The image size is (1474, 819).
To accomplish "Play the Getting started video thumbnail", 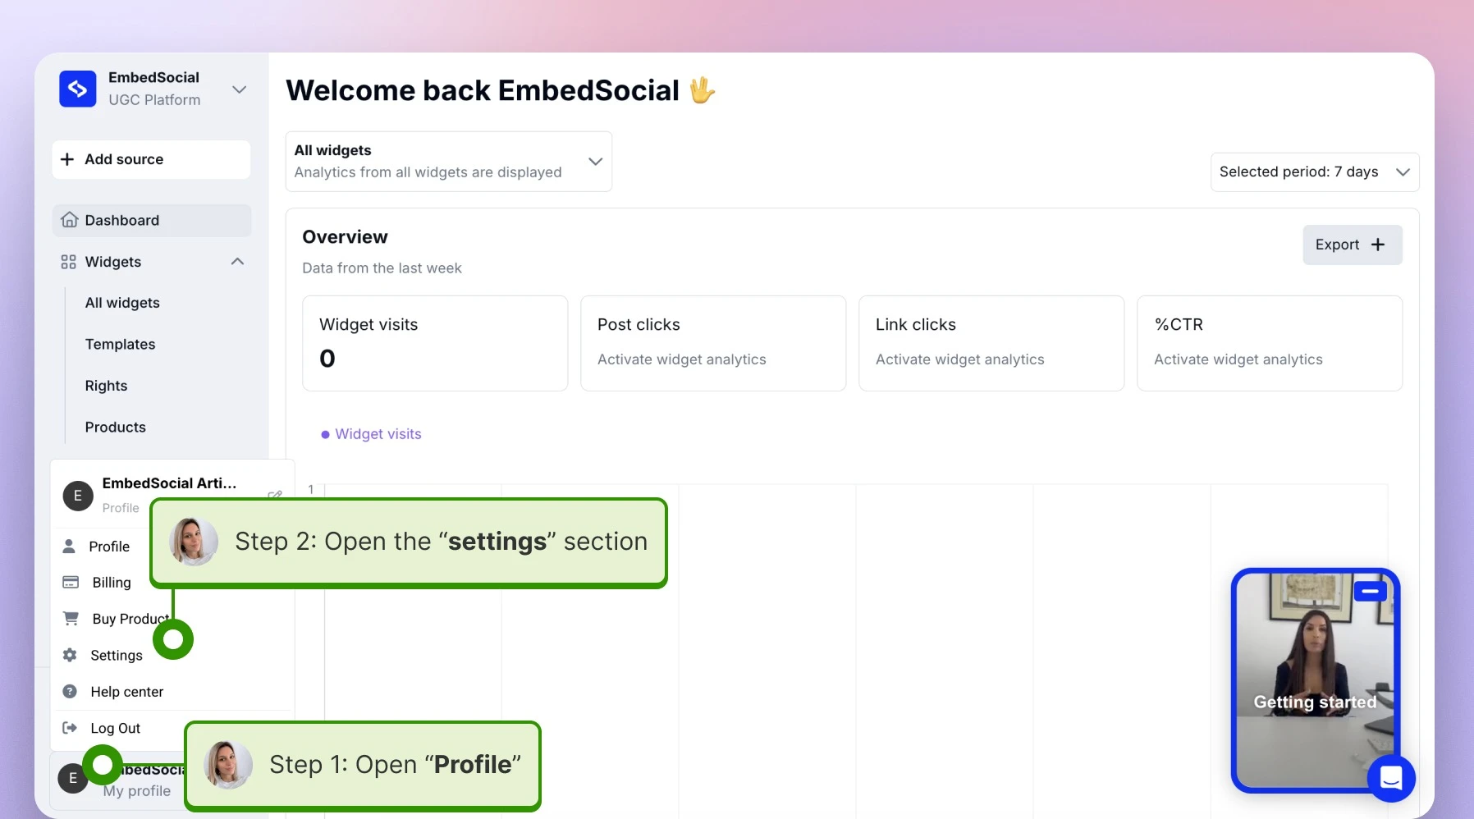I will [1315, 681].
